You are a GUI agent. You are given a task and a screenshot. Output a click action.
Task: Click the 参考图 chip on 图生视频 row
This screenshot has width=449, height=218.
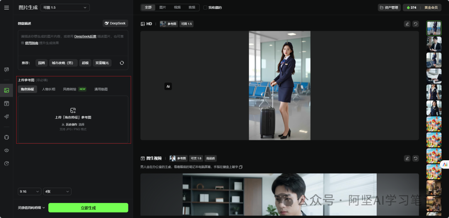[x=178, y=158]
